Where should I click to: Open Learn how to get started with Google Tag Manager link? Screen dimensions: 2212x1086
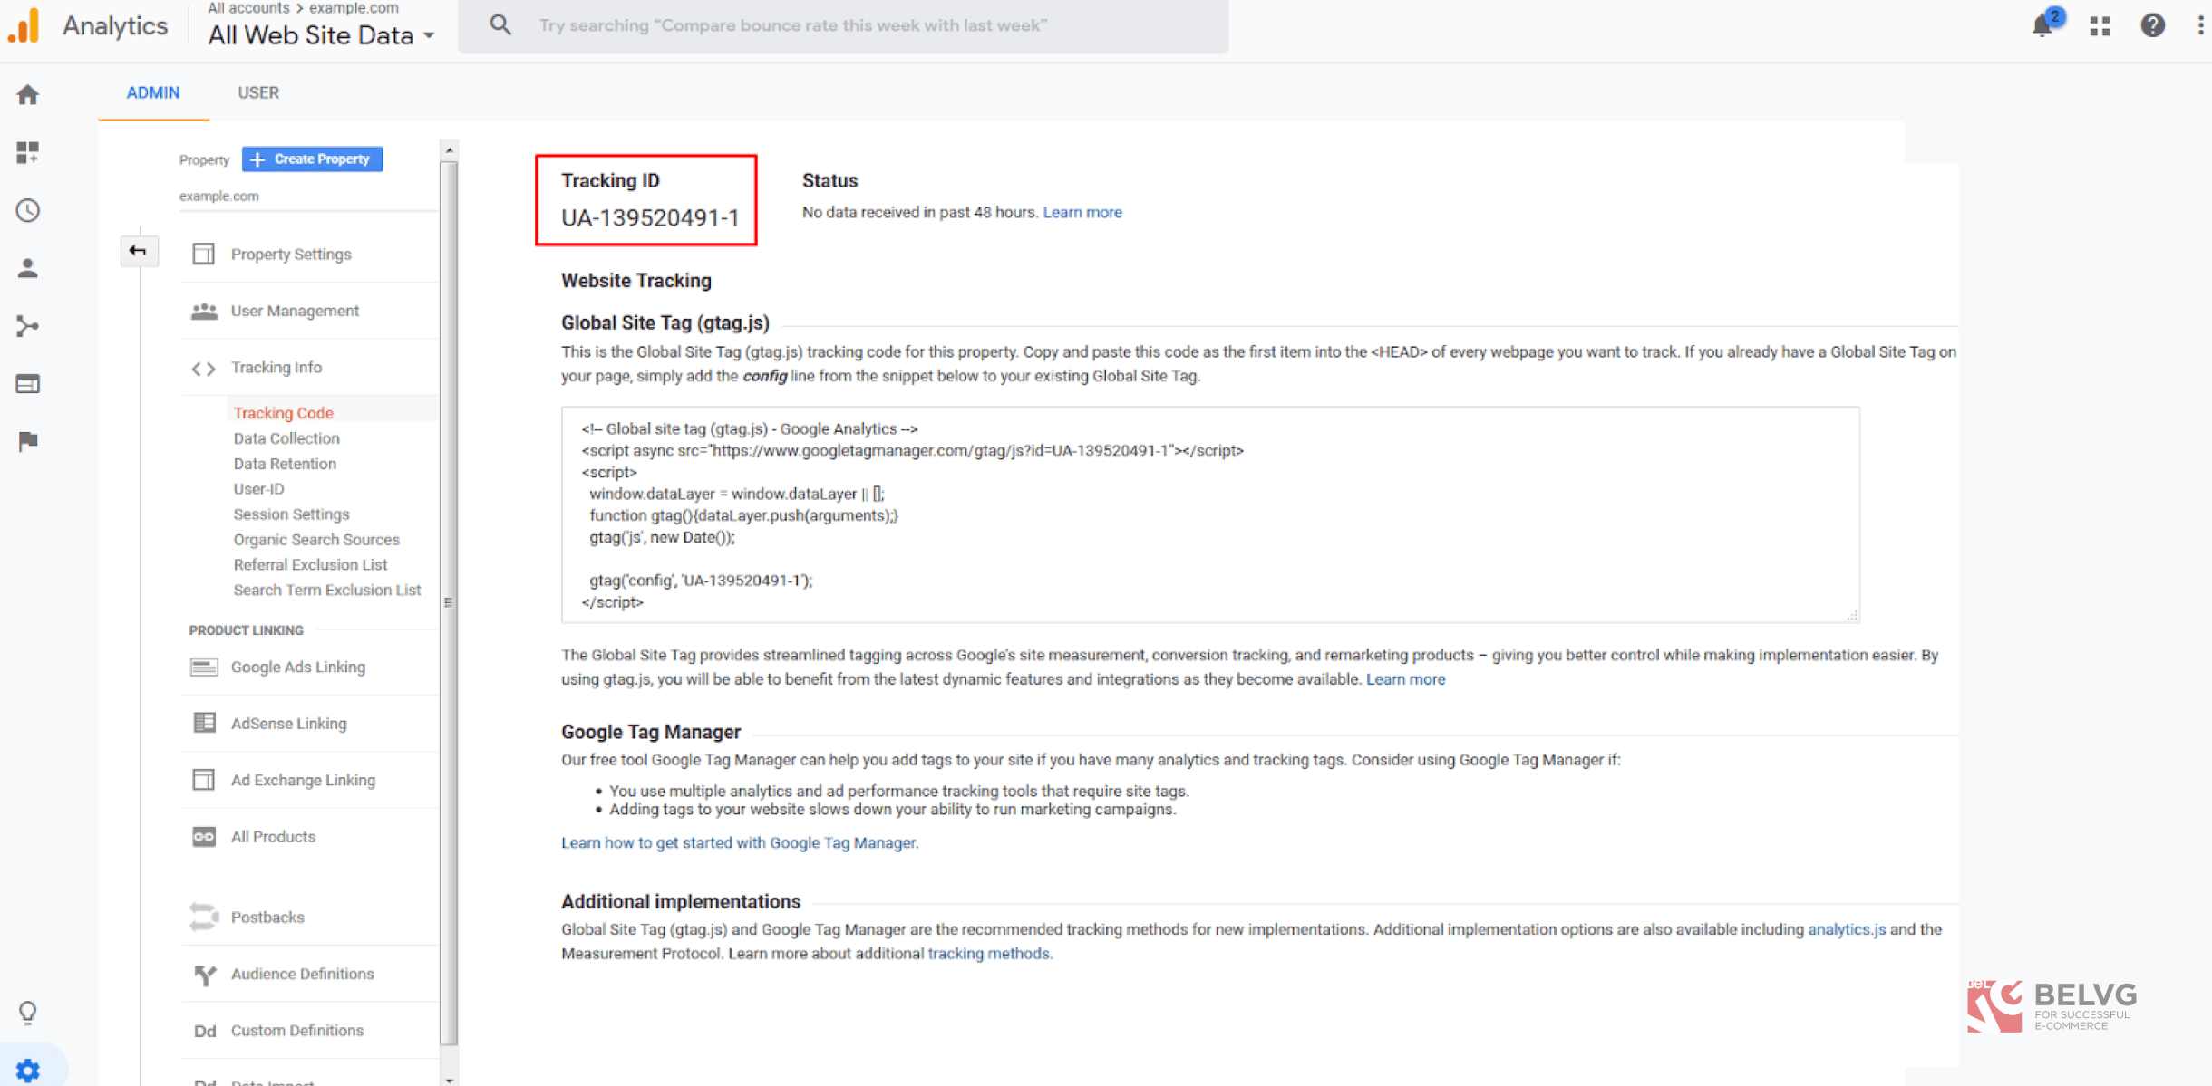coord(739,842)
